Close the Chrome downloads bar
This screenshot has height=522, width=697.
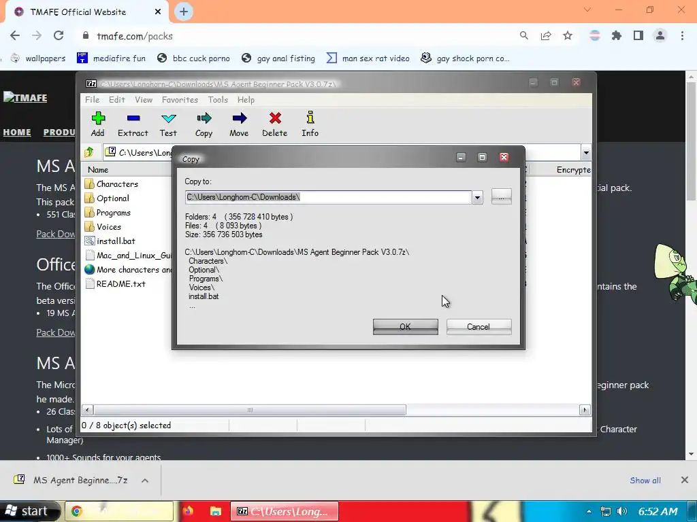[685, 480]
